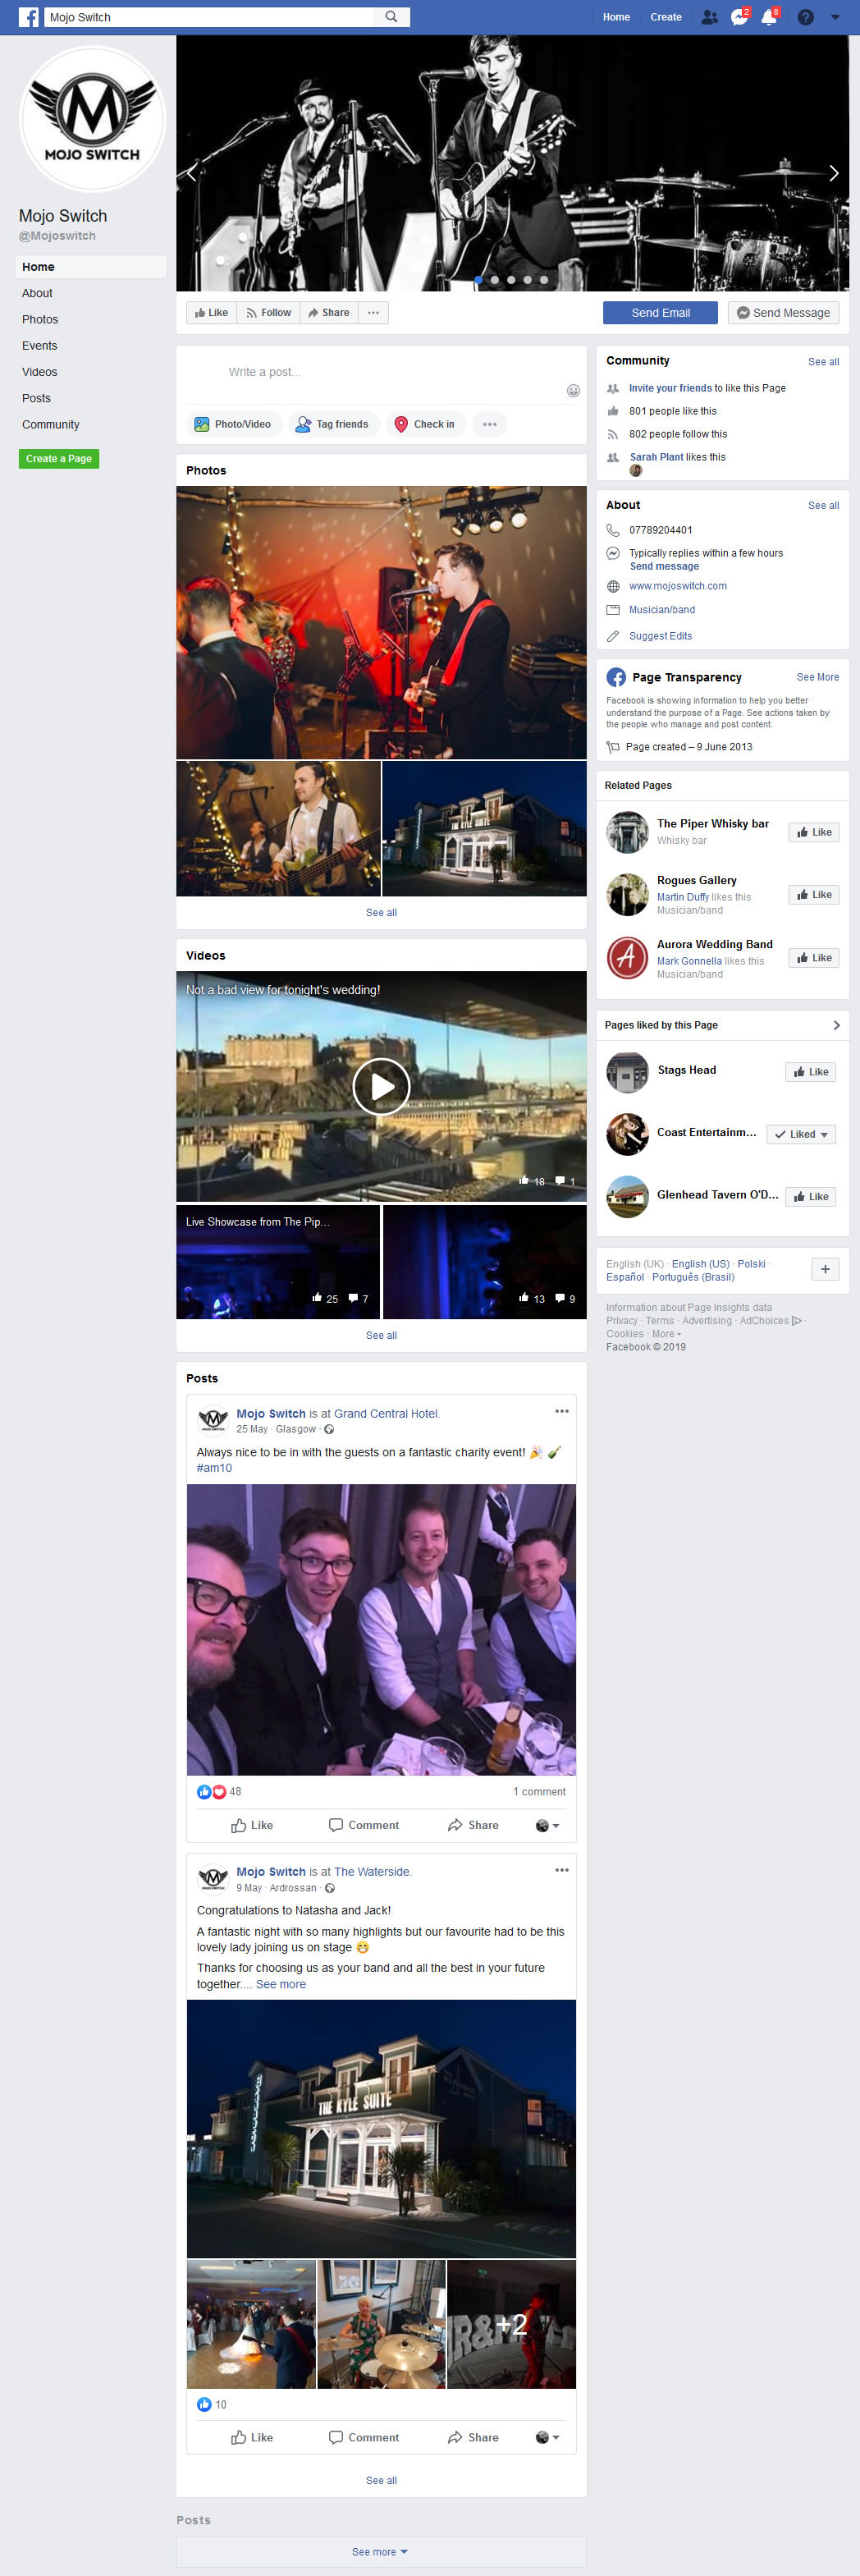Select the first cover photo carousel dot
Image resolution: width=860 pixels, height=2576 pixels.
click(478, 280)
